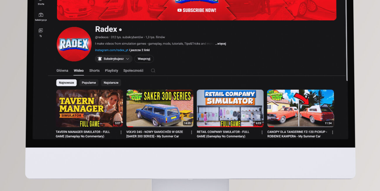Open options menu for Retail Company video
Image resolution: width=380 pixels, height=191 pixels.
click(262, 132)
